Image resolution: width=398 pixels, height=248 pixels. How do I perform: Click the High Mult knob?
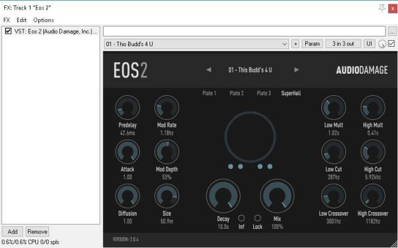373,108
